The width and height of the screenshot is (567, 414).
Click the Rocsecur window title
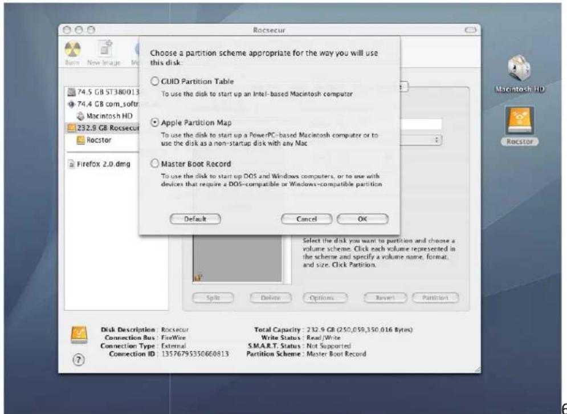coord(270,30)
